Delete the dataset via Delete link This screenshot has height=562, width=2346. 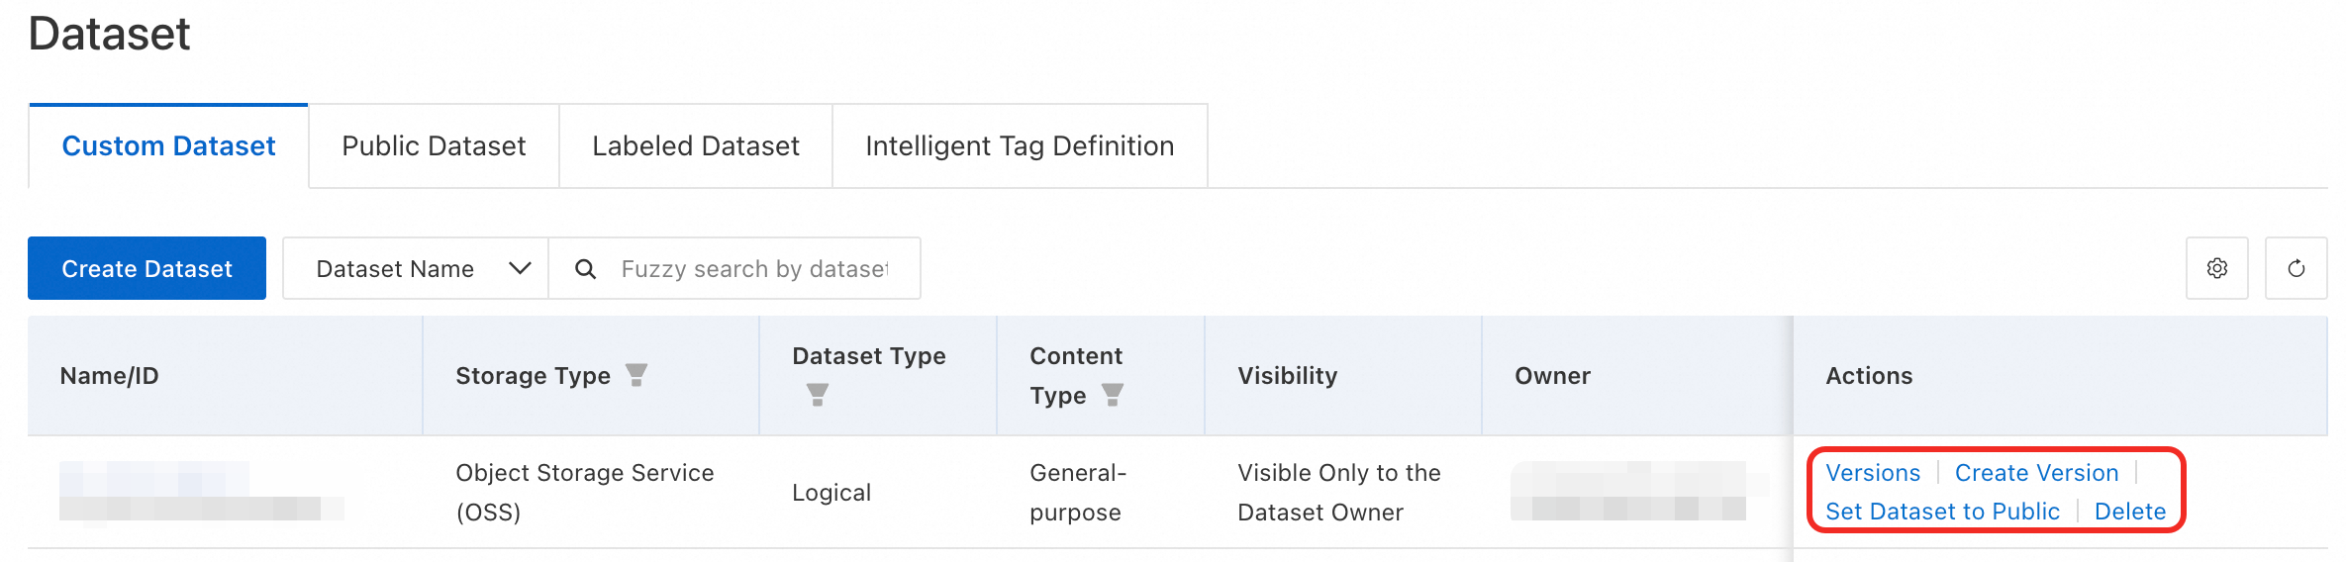[2129, 512]
